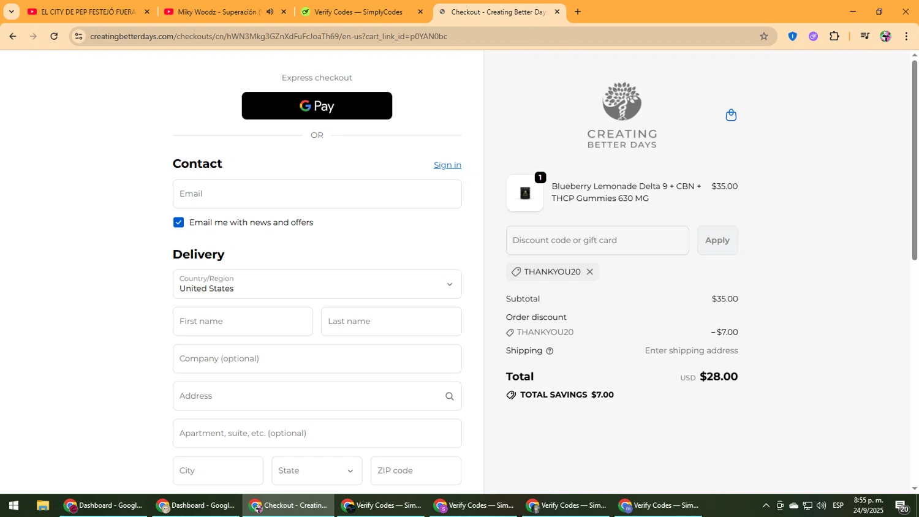Click the Creating Better Days logo
919x517 pixels.
622,115
